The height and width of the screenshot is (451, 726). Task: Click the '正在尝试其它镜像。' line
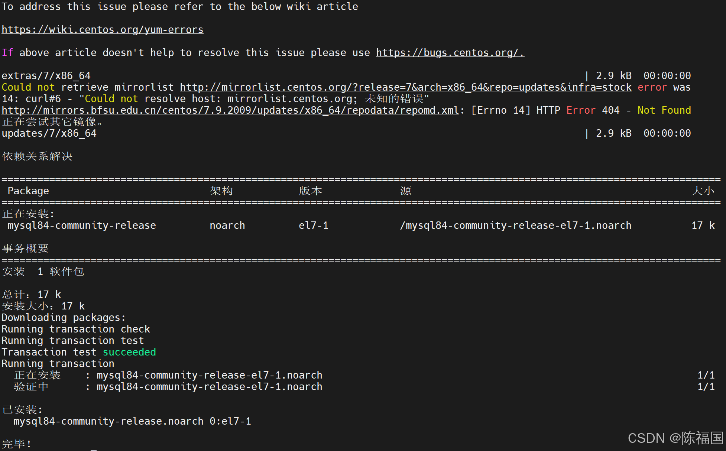pos(52,122)
